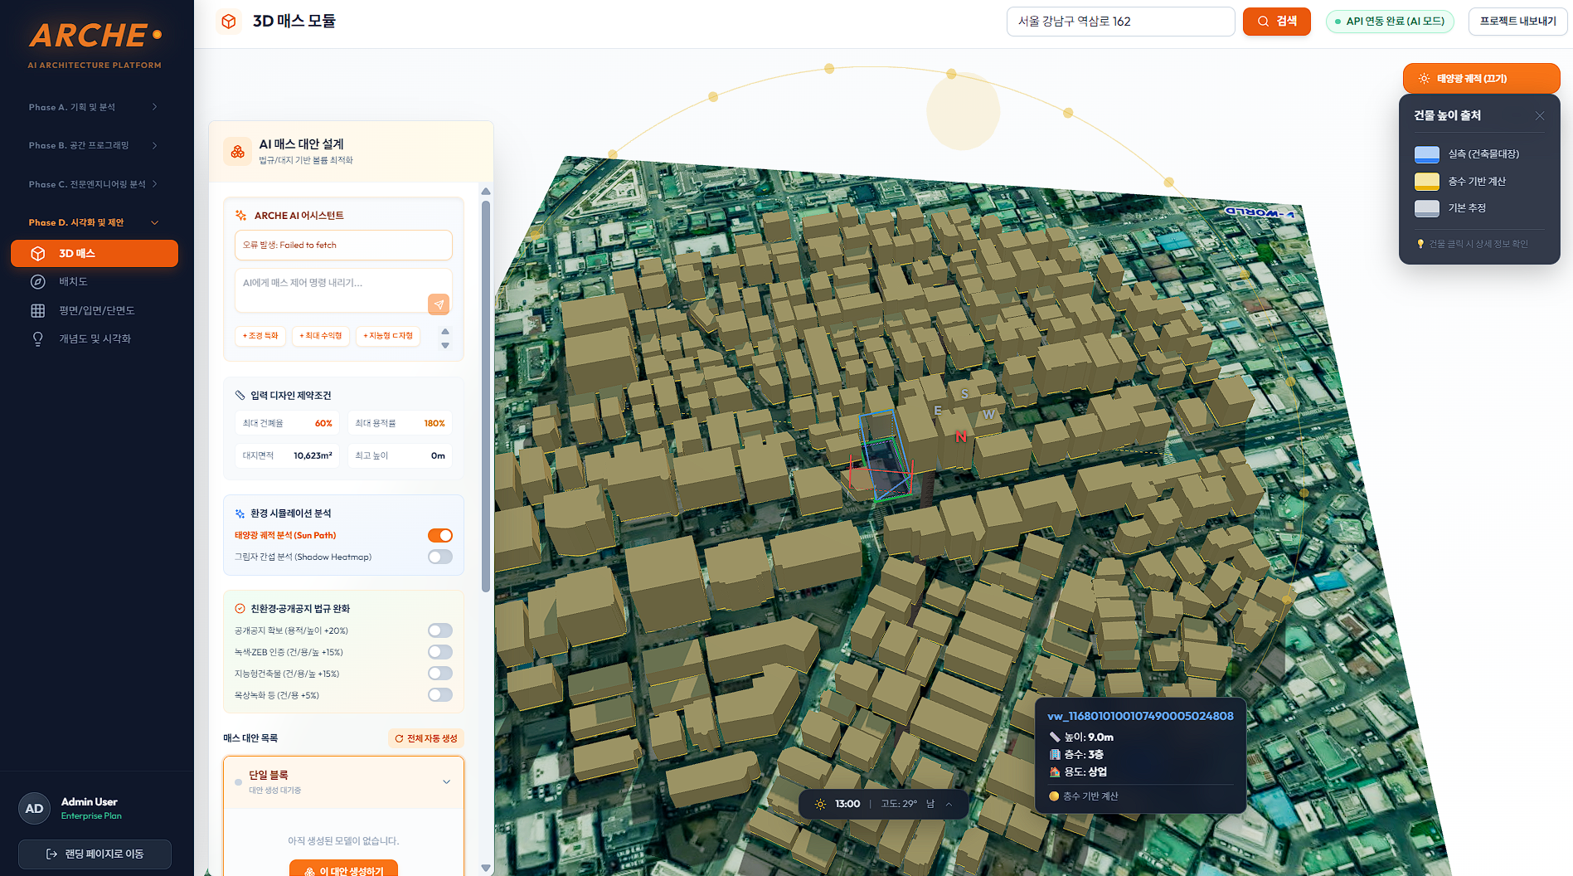The image size is (1573, 876).
Task: Expand Phase C. 전문엔지니어링 분석
Action: [x=93, y=184]
